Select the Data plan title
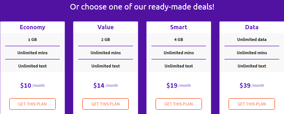 click(x=252, y=27)
